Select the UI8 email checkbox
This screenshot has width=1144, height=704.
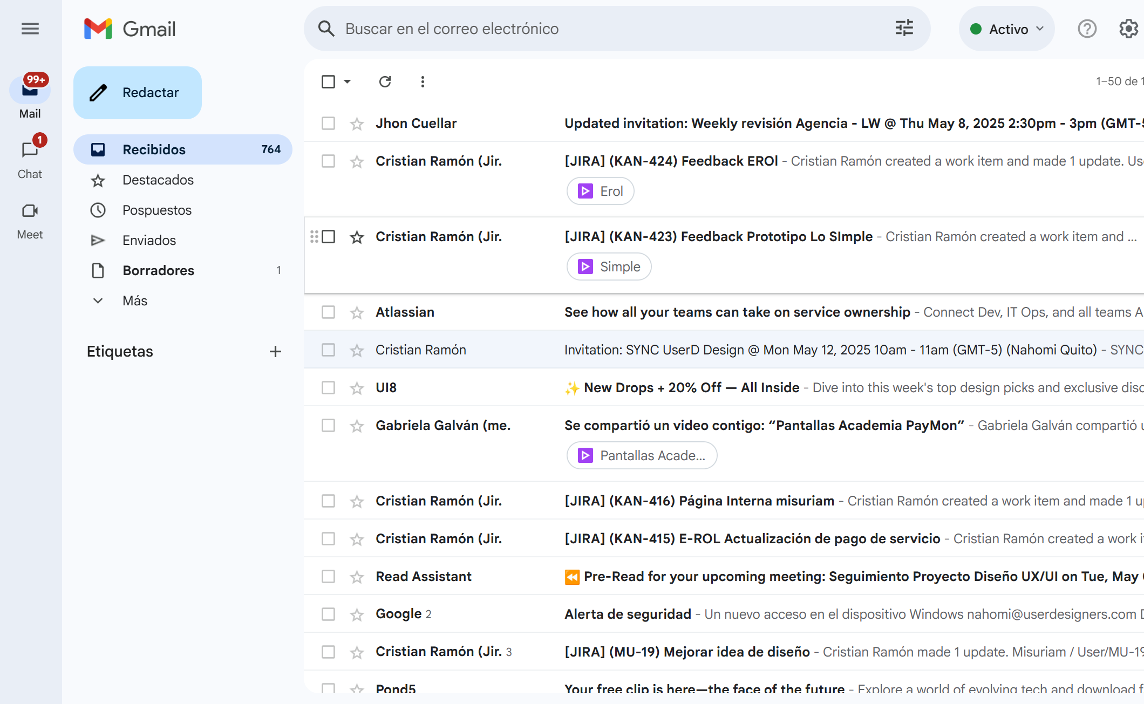click(328, 388)
